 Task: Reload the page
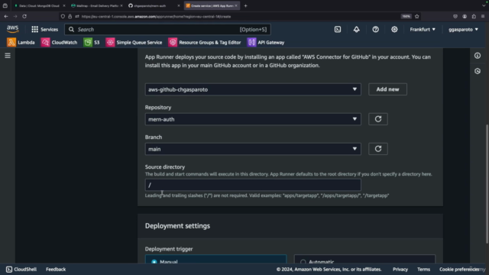tap(24, 16)
